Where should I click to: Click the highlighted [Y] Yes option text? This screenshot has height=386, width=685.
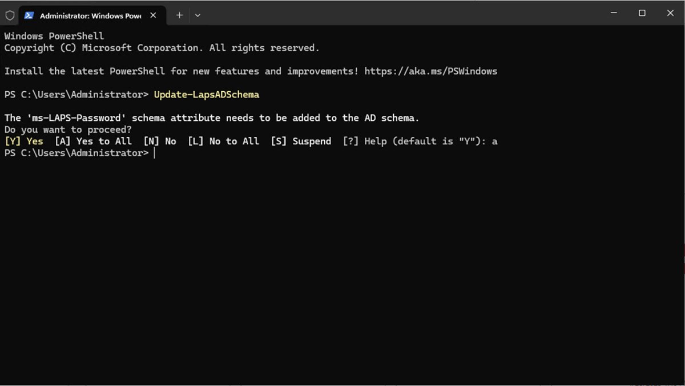click(23, 141)
